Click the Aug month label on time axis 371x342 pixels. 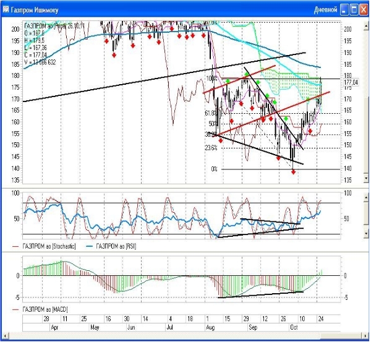[210, 327]
